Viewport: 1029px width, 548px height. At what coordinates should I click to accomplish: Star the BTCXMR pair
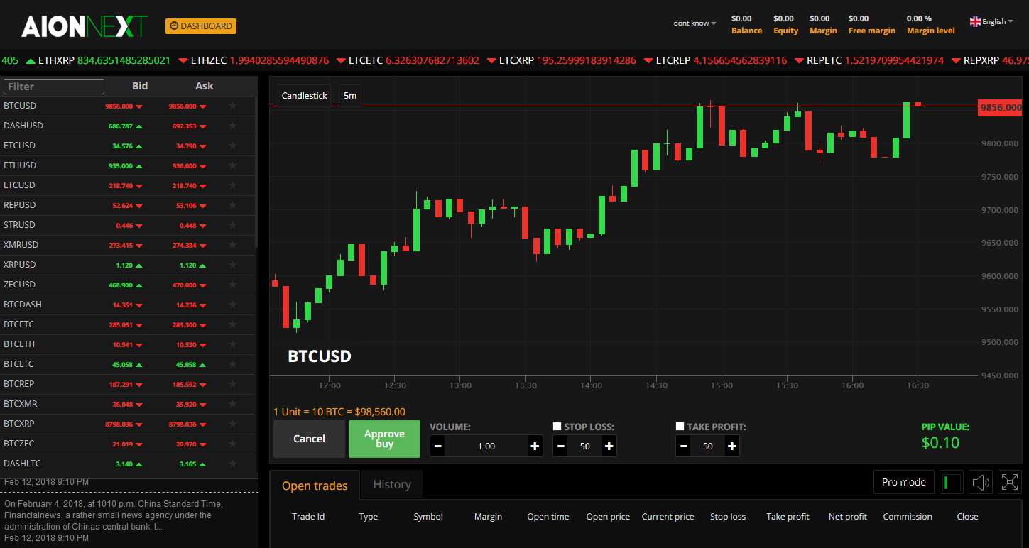coord(232,404)
